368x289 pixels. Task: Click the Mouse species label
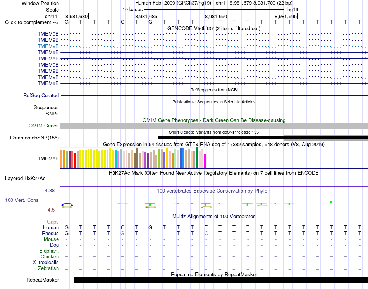point(51,239)
